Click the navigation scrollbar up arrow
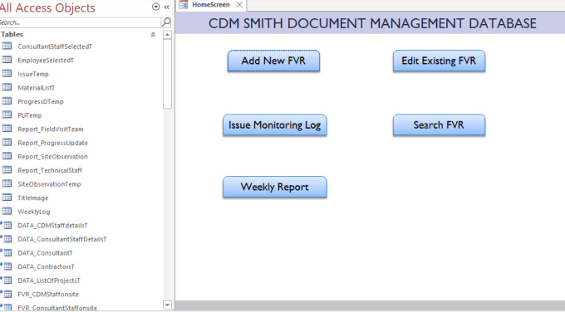Image resolution: width=565 pixels, height=312 pixels. 167,35
